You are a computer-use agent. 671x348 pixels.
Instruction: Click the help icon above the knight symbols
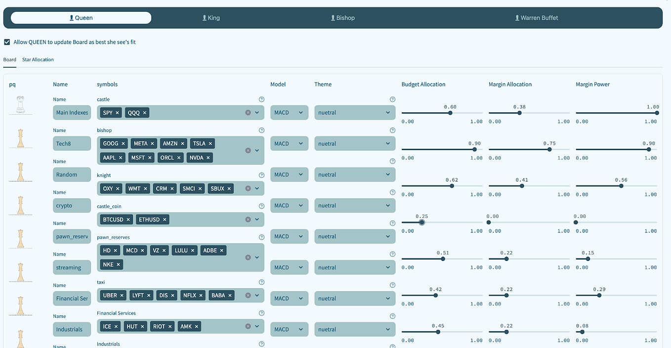(261, 174)
